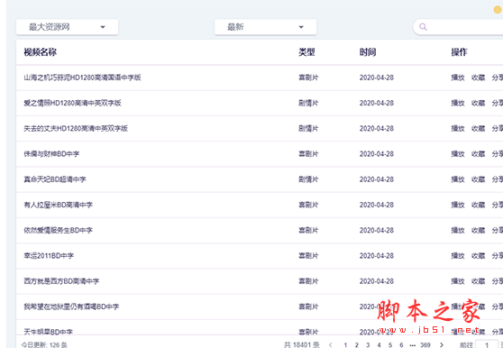The width and height of the screenshot is (503, 348).
Task: Click 喜剧片 type in 西方就是西方 row
Action: coord(308,281)
